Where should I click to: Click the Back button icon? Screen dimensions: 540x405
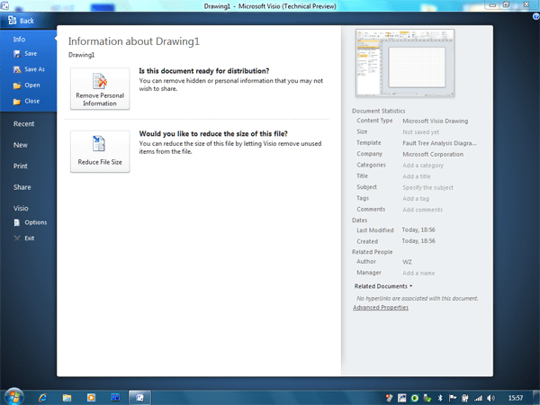[12, 21]
